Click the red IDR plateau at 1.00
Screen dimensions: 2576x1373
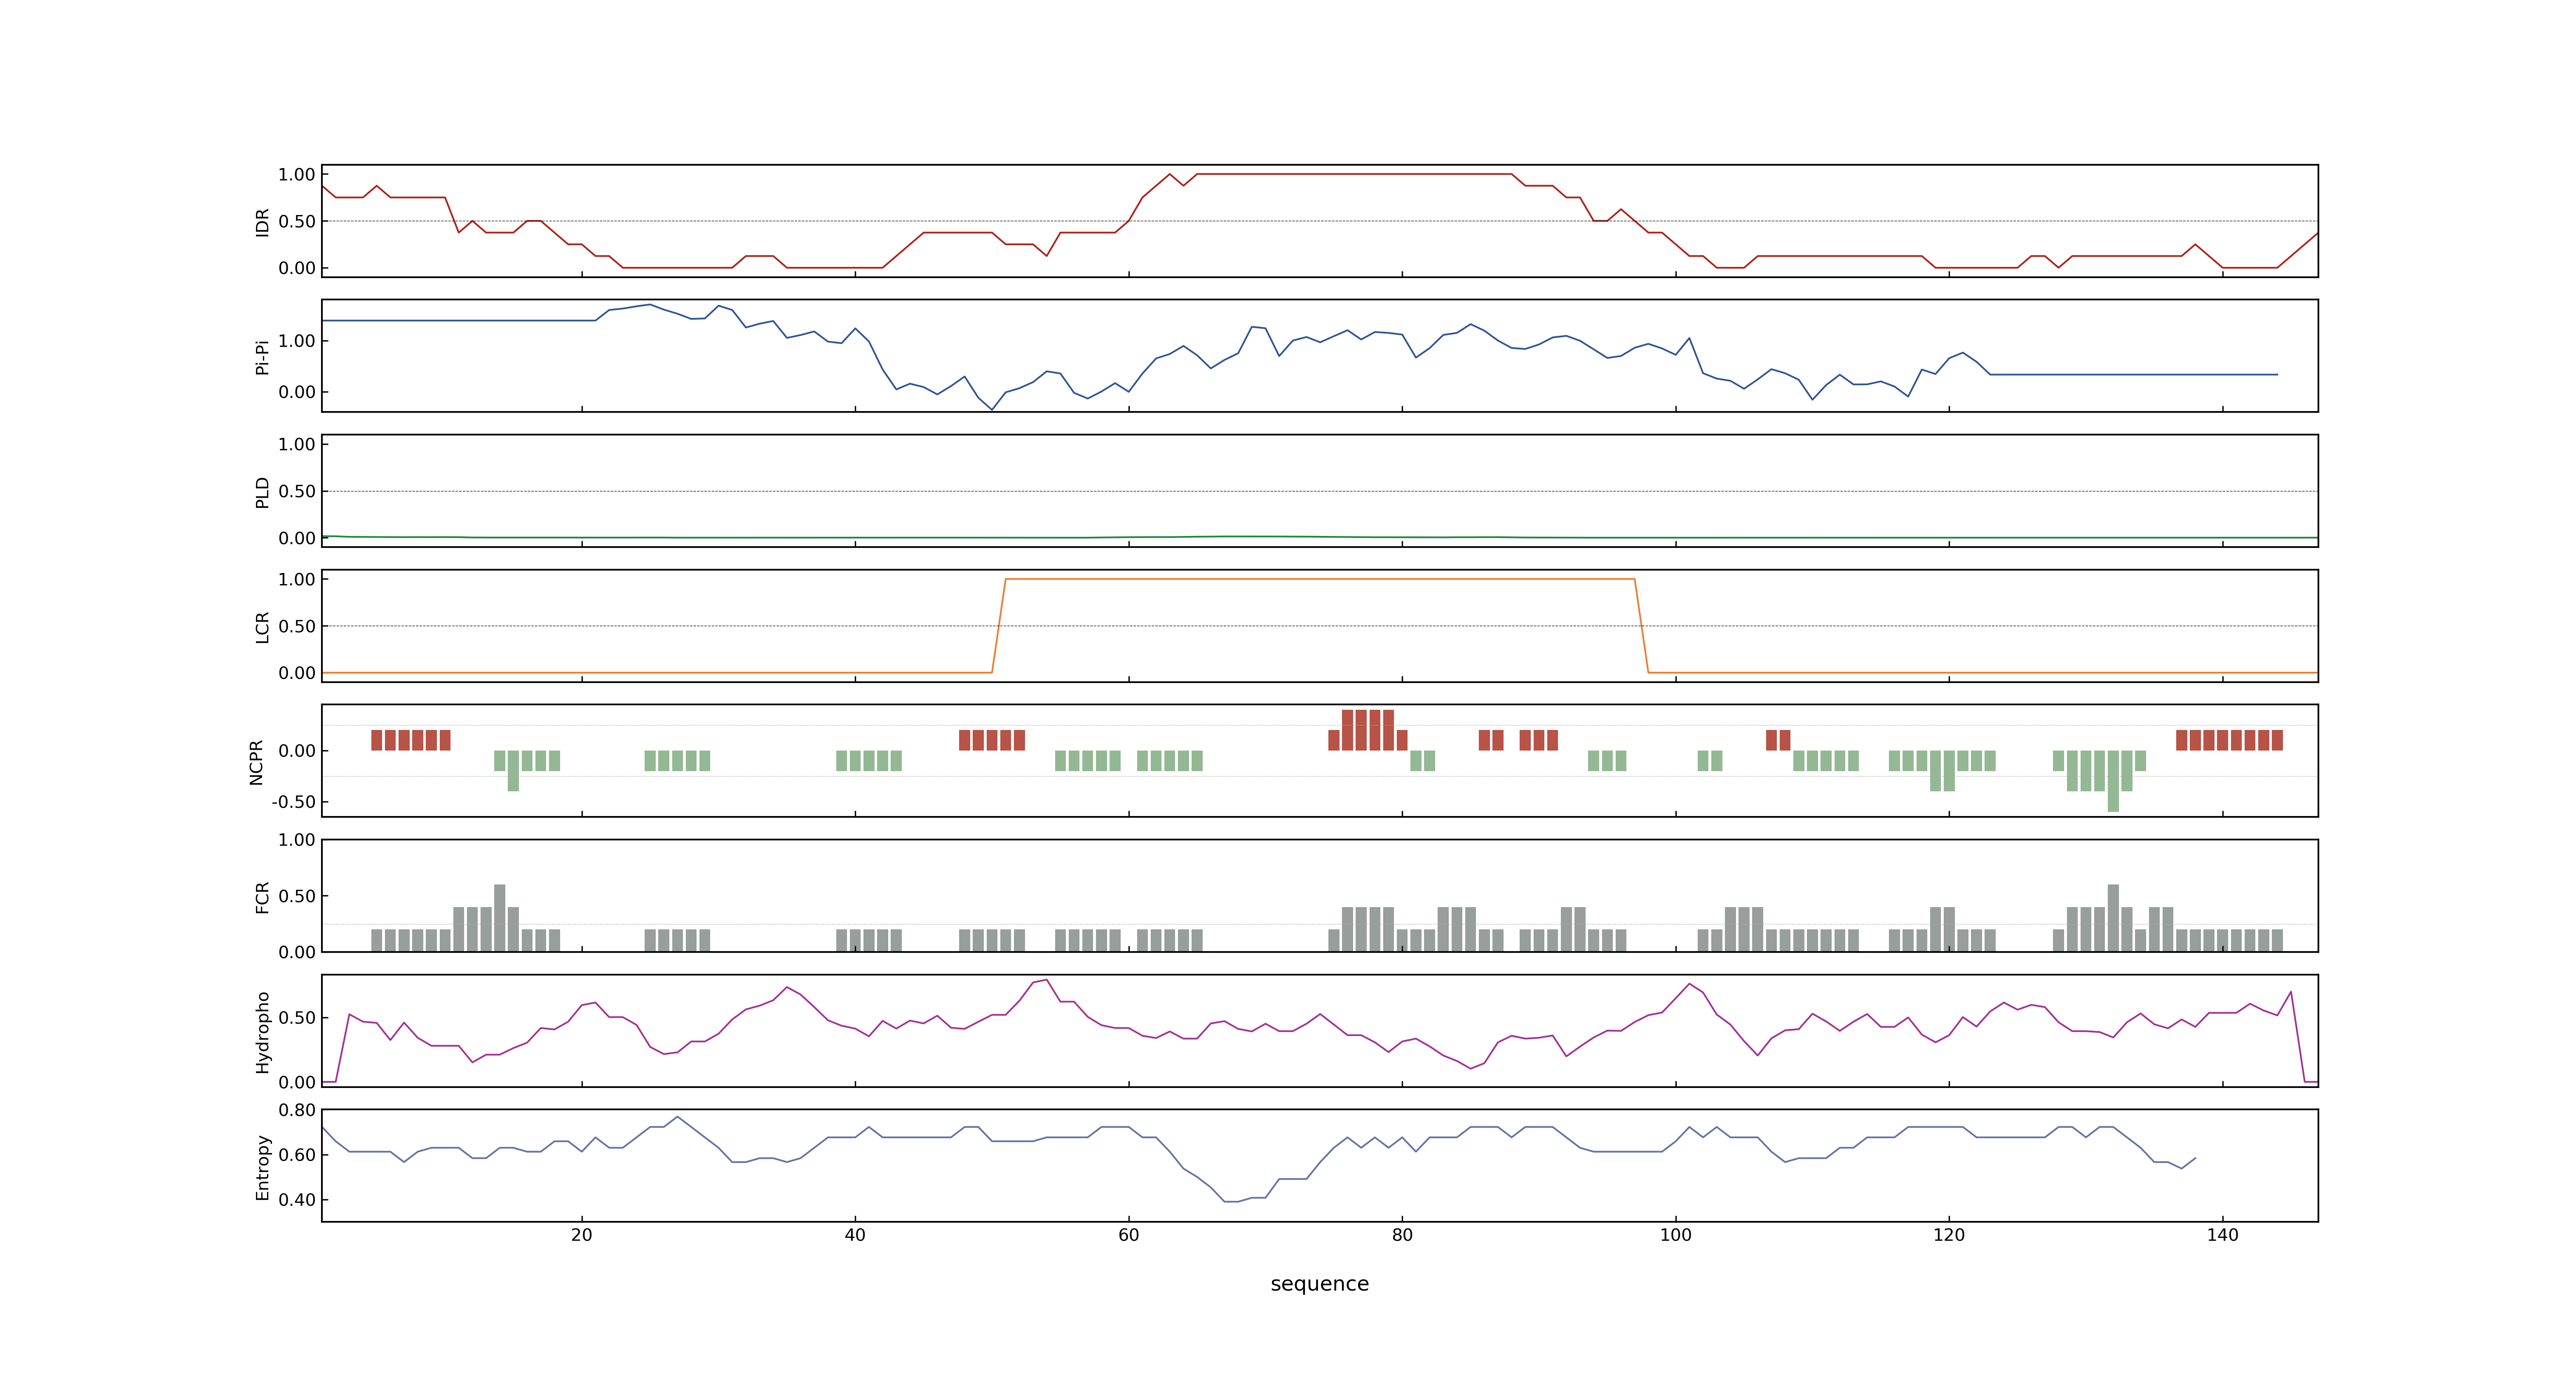(x=1353, y=174)
